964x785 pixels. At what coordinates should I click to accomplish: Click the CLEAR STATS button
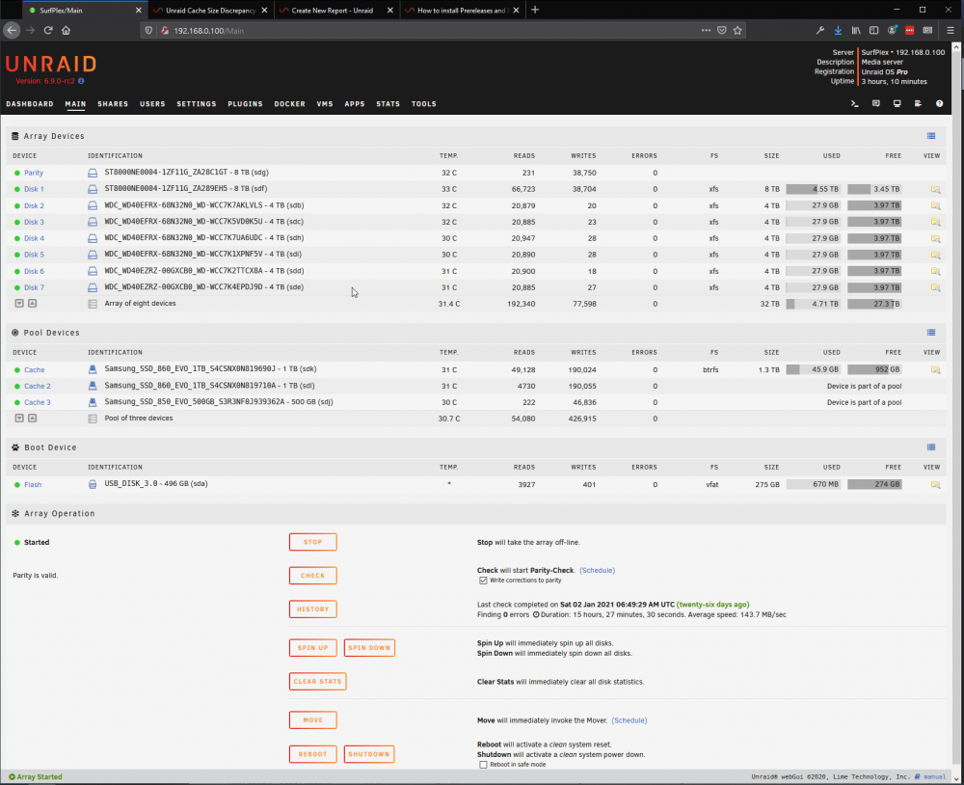tap(317, 682)
